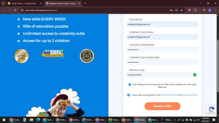Open the volume speaker tray icon
The image size is (219, 123).
(198, 120)
